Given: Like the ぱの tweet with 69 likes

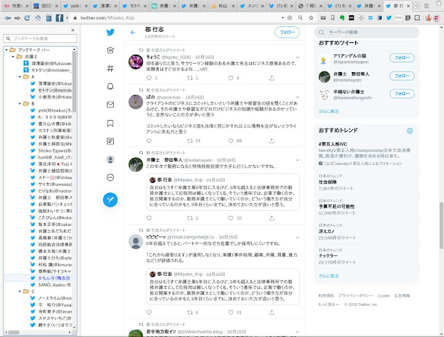Looking at the screenshot, I should point(231,141).
